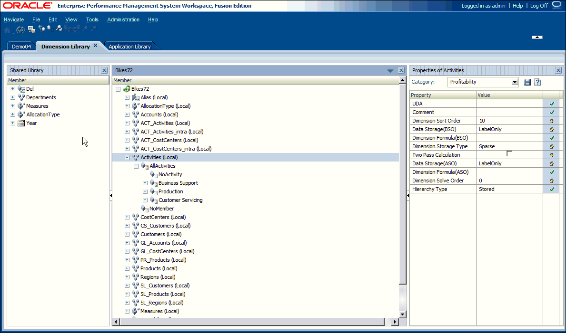Expand the Accounts (Local) dimension

click(127, 114)
